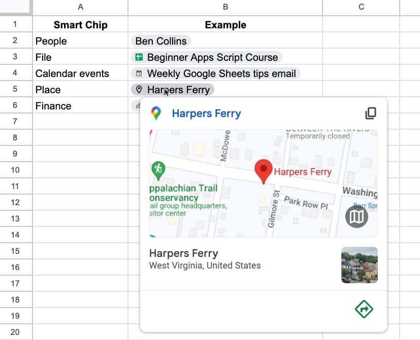This screenshot has width=420, height=340.
Task: Click the Appalachian Trail Conservancy map label
Action: pos(183,193)
